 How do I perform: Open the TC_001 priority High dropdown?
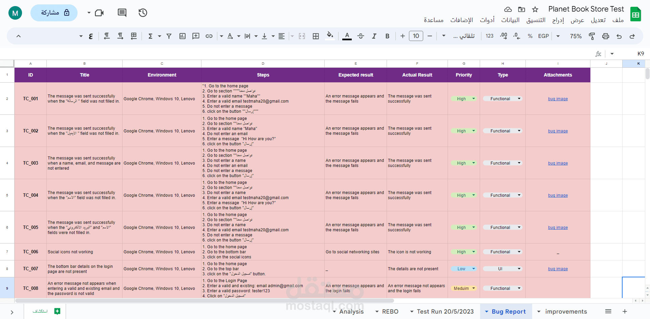tap(463, 99)
